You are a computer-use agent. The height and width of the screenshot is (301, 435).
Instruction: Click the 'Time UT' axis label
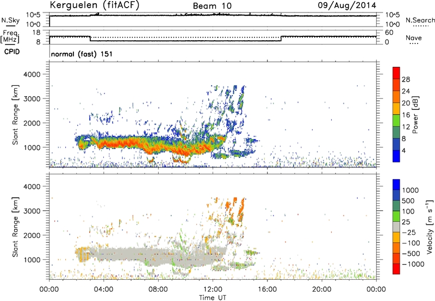click(x=213, y=298)
